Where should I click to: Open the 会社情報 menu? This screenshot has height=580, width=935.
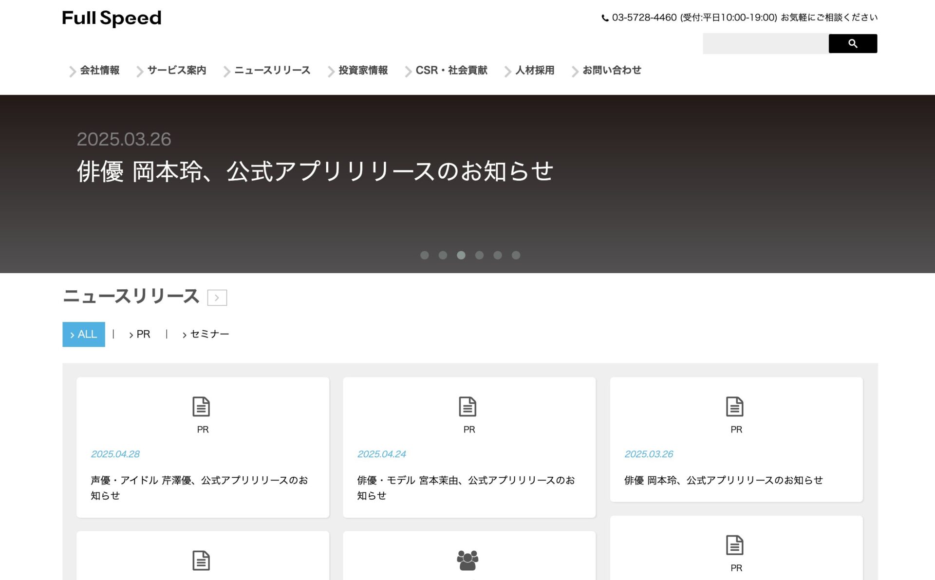tap(100, 70)
